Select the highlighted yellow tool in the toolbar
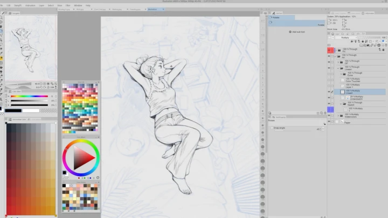The height and width of the screenshot is (218, 388). tap(1, 58)
